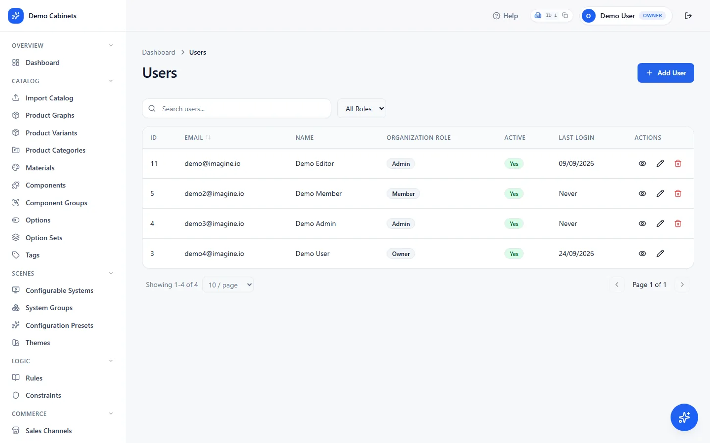Delete user demo2@imagine.io

point(678,193)
